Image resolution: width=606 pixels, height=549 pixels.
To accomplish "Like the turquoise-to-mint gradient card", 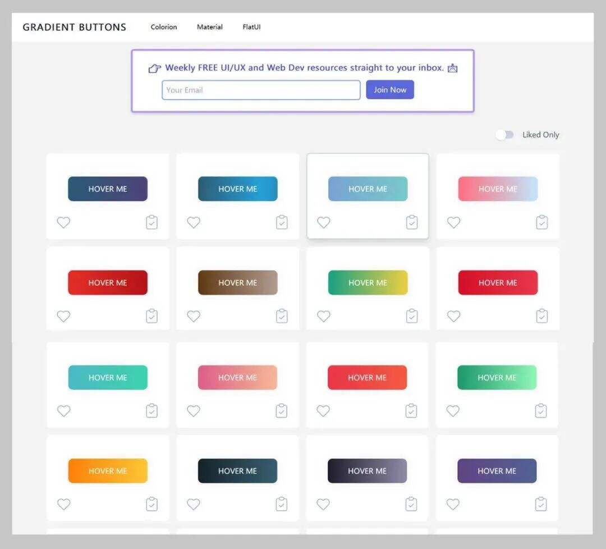I will pos(64,410).
